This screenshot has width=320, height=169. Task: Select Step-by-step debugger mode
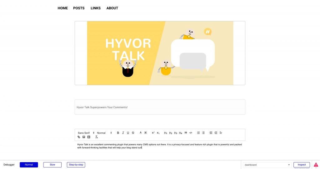coord(76,165)
